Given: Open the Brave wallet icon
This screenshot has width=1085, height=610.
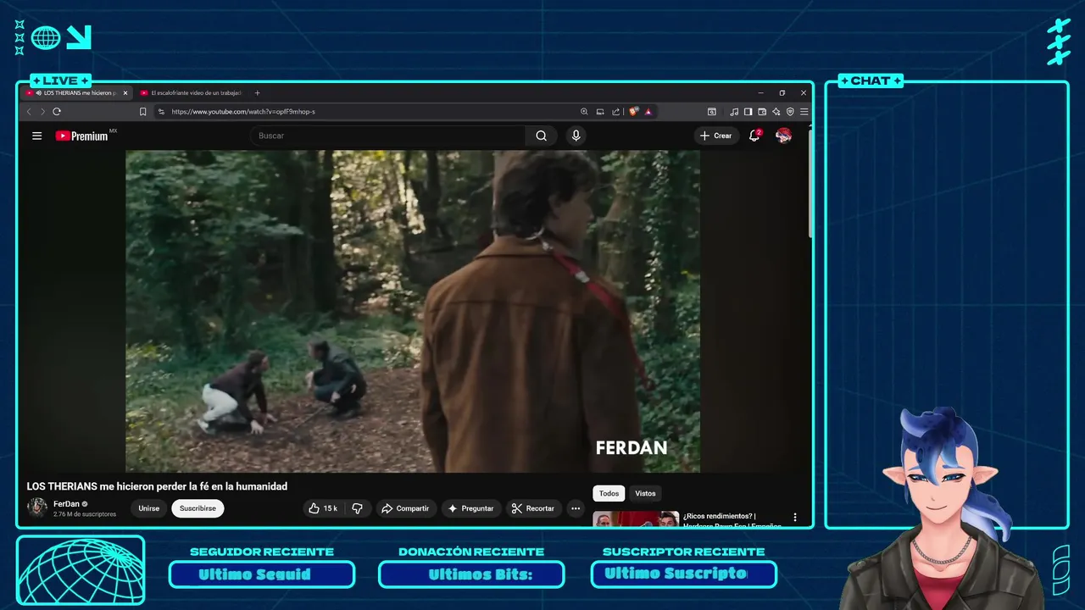Looking at the screenshot, I should click(762, 111).
